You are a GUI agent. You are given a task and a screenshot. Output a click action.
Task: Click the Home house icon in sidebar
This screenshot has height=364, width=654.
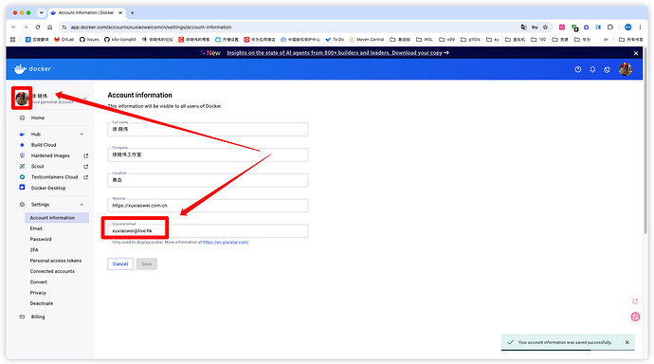[22, 118]
